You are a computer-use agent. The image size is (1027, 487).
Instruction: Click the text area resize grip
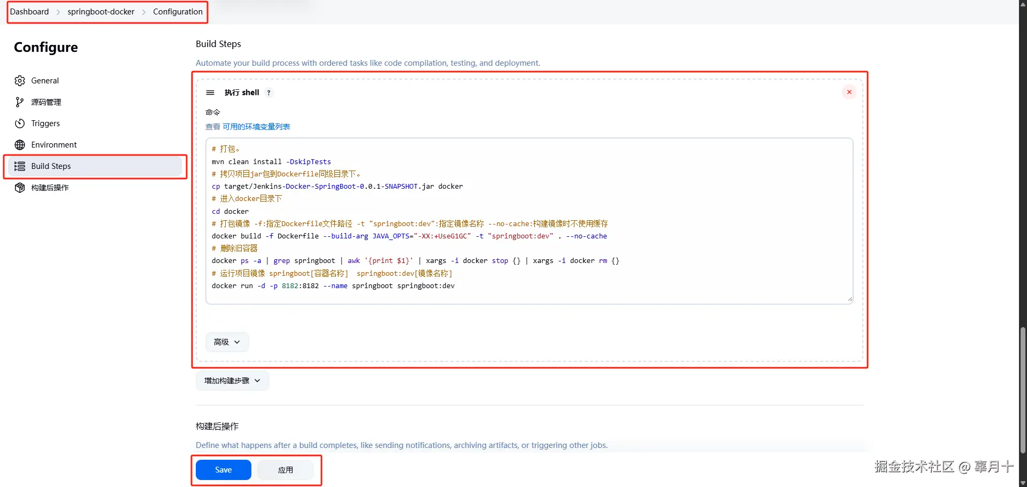(x=850, y=300)
